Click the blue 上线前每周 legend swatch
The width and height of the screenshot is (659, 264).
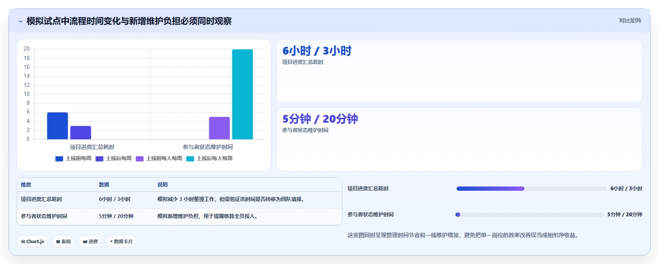pyautogui.click(x=59, y=158)
